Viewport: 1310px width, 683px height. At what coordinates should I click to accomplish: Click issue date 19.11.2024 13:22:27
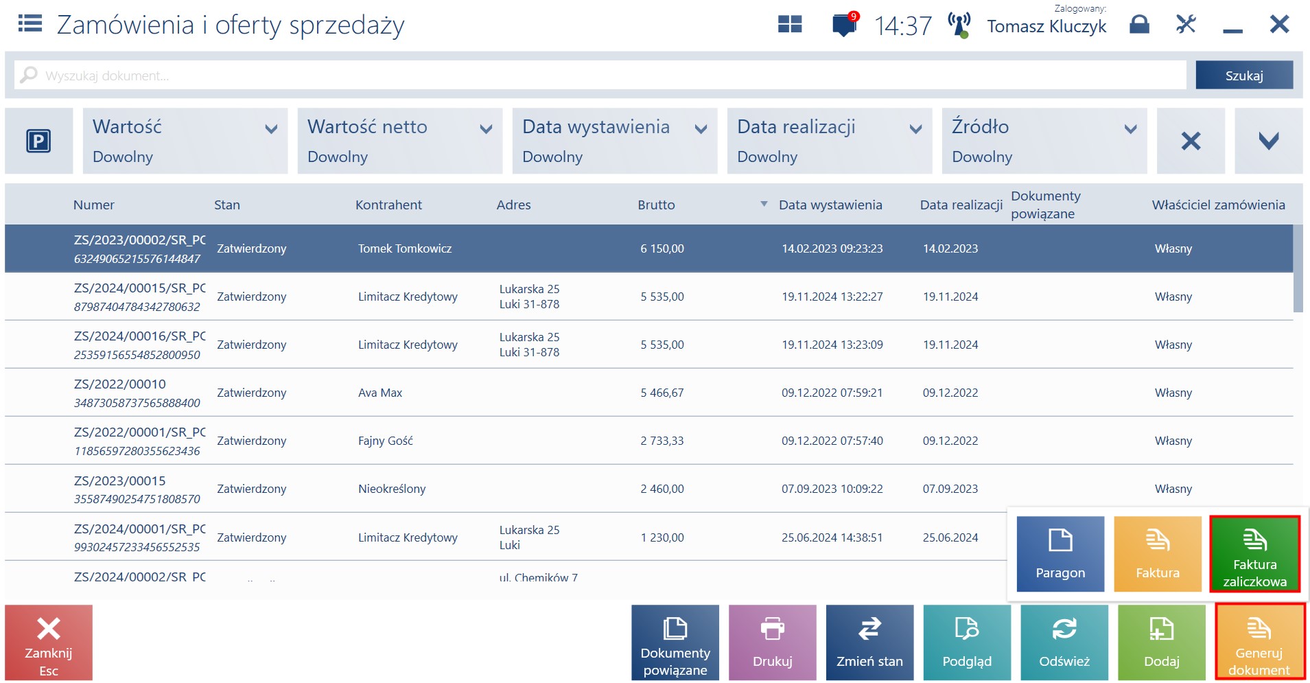tap(832, 297)
